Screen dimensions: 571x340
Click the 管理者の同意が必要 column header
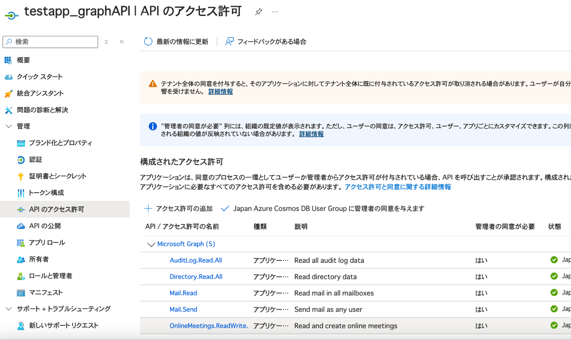coord(505,227)
